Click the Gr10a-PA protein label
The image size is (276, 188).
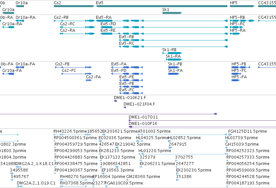[x=12, y=71]
